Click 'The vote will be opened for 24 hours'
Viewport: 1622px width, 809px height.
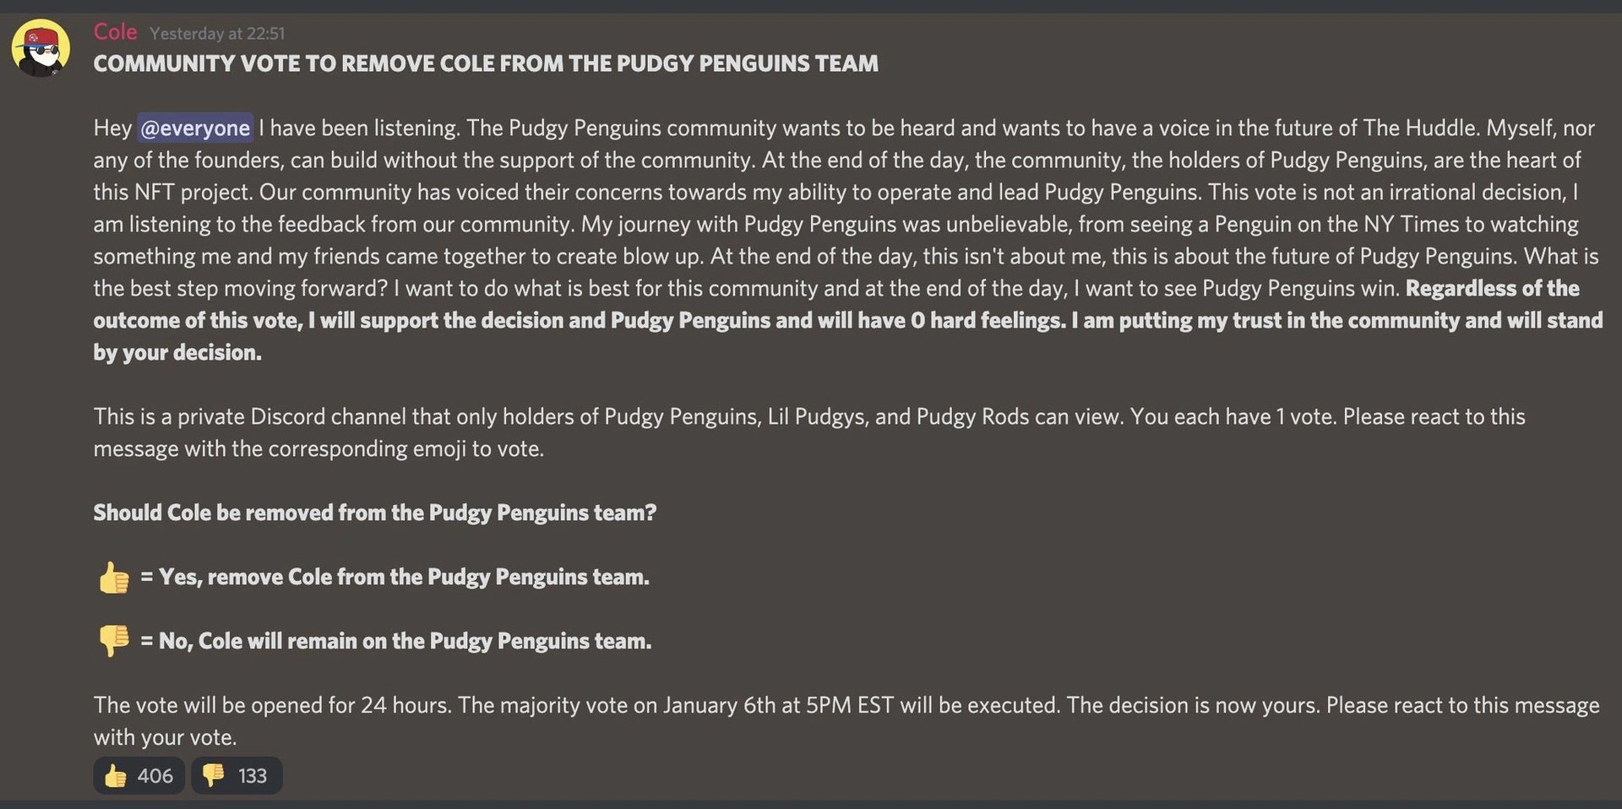tap(270, 705)
